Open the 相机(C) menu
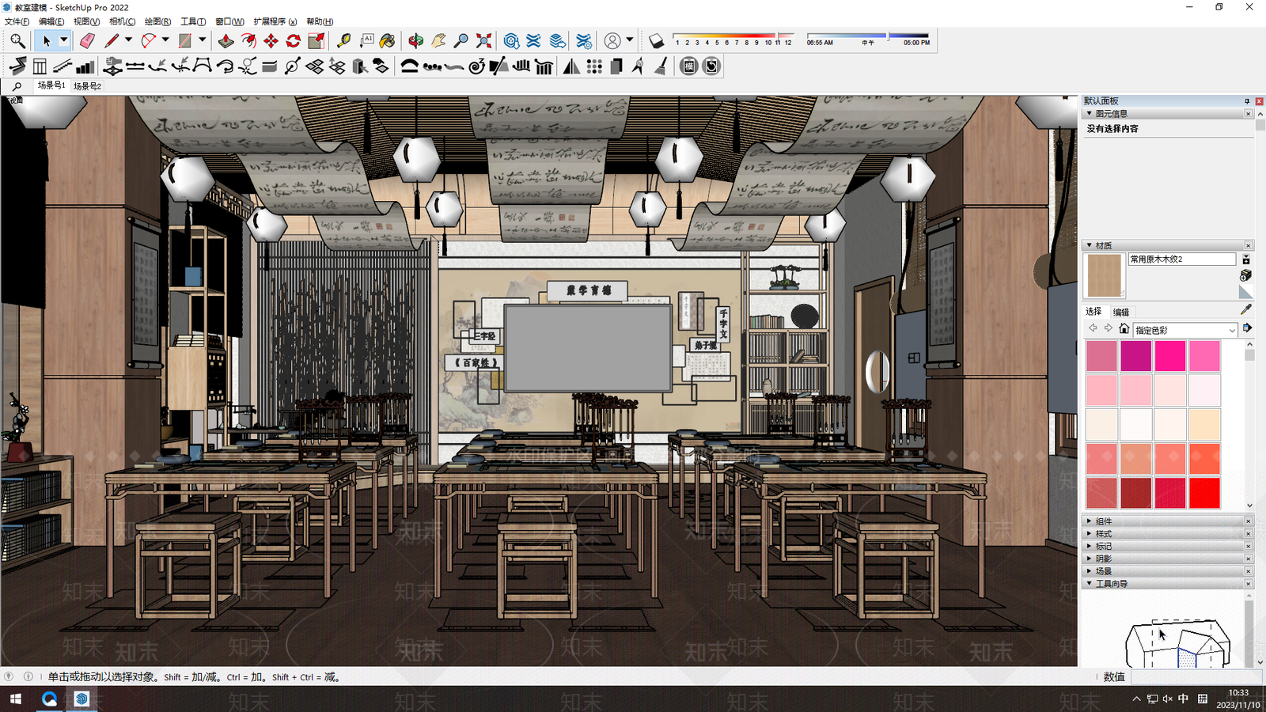The width and height of the screenshot is (1266, 712). 122,21
